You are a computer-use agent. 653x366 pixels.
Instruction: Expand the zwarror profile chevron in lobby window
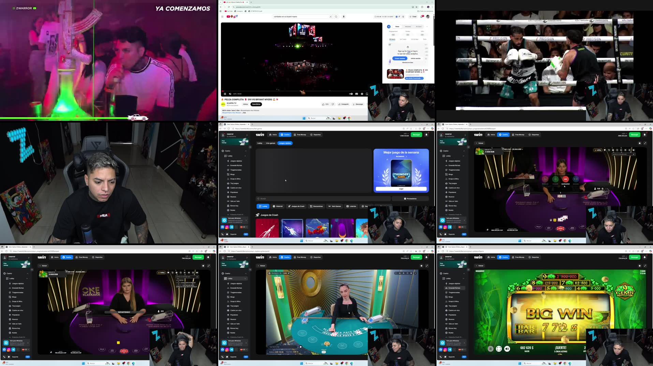(247, 135)
